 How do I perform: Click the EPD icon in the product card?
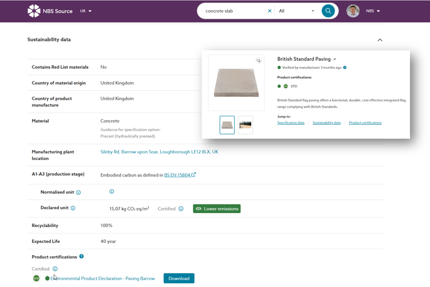pyautogui.click(x=286, y=86)
